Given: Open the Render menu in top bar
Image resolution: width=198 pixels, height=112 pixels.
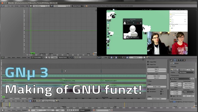Looking at the screenshot, I should tap(16, 6).
